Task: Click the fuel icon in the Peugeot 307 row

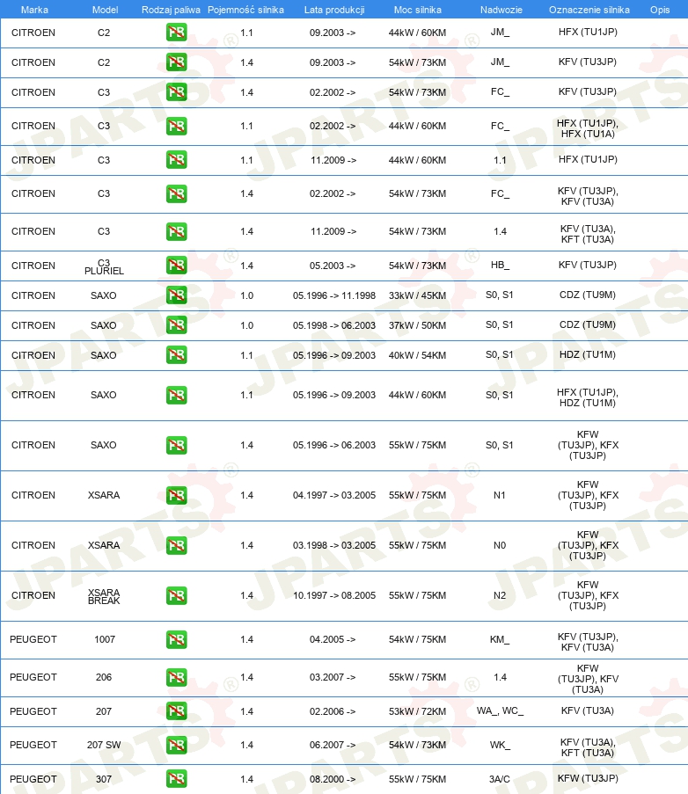Action: click(x=176, y=779)
